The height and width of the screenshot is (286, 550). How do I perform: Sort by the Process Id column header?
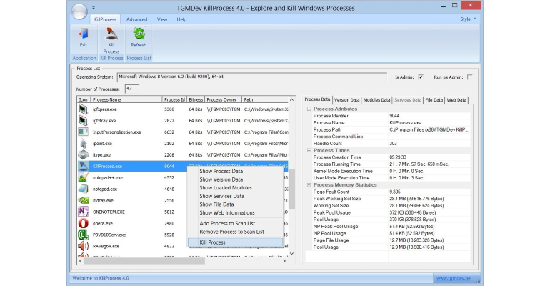pyautogui.click(x=174, y=99)
